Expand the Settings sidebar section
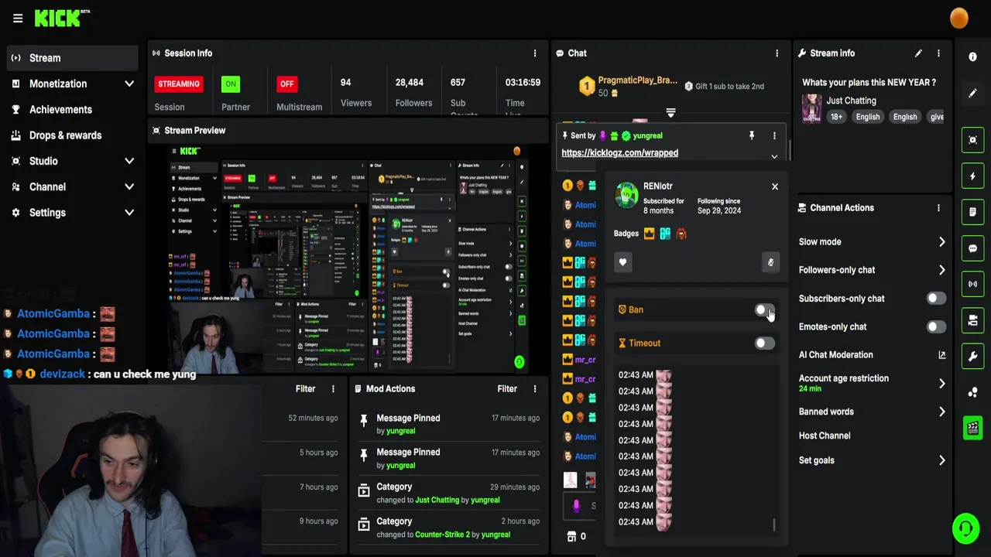 point(129,213)
